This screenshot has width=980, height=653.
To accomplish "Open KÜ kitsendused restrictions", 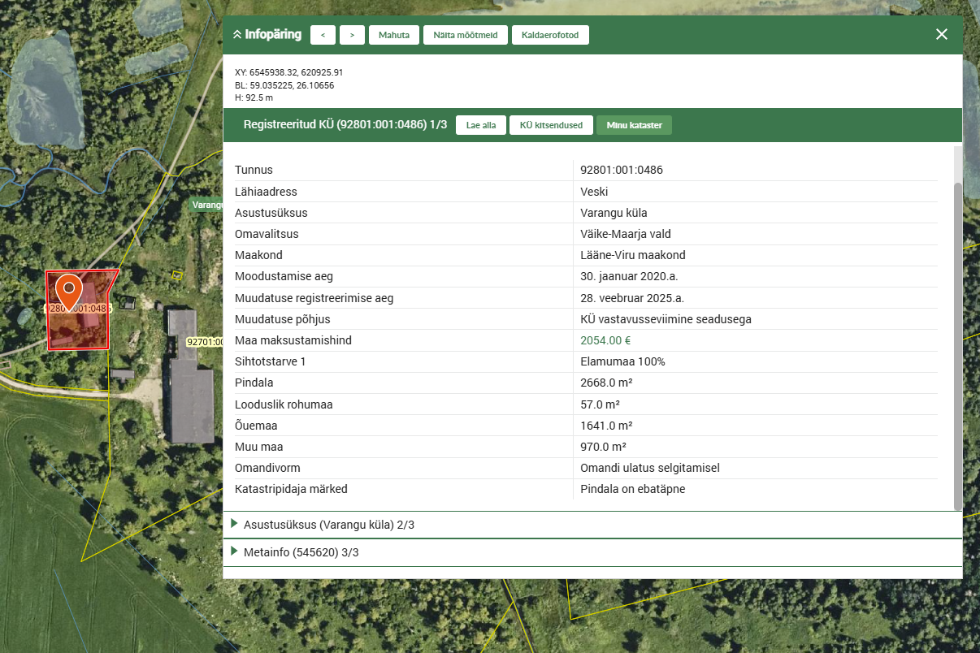I will coord(551,125).
